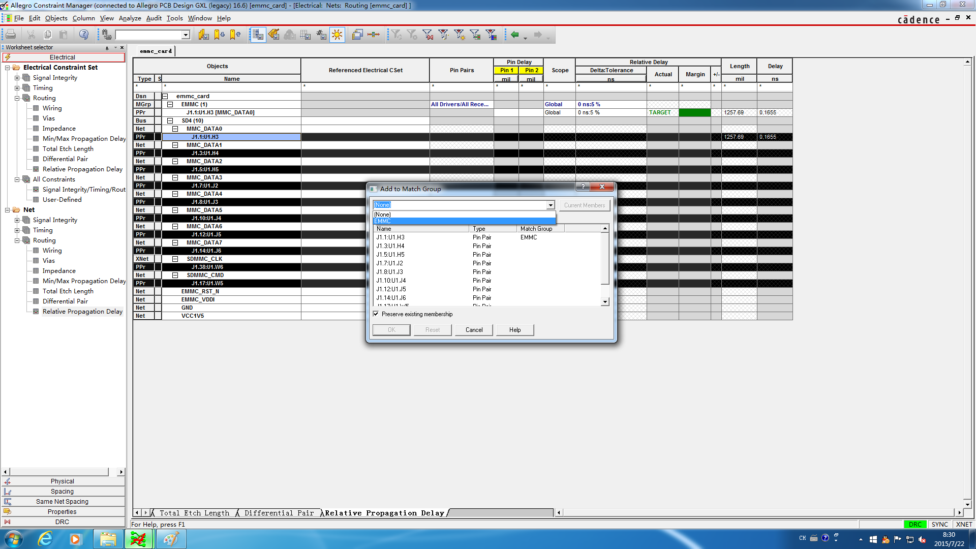Click the last filter funnel with colored bars

click(491, 35)
